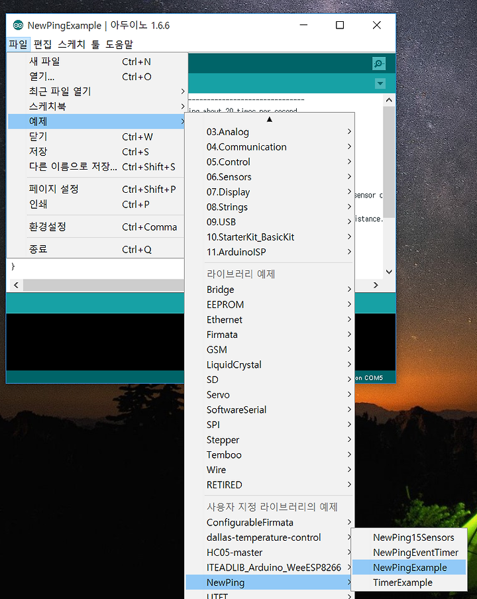This screenshot has height=599, width=477.
Task: Open Servo library examples
Action: tap(270, 395)
